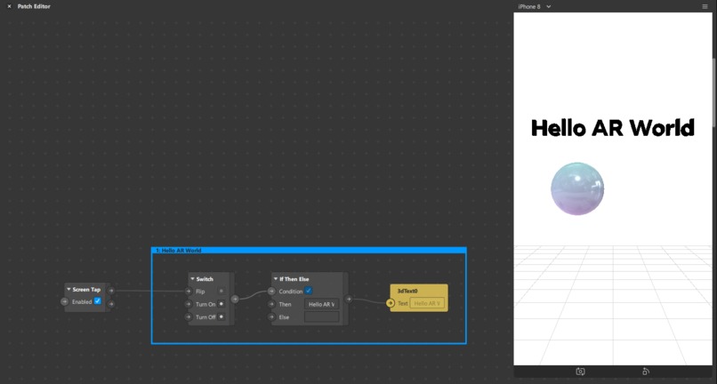Image resolution: width=717 pixels, height=384 pixels.
Task: Click the Hello AR World preview text
Action: 613,127
